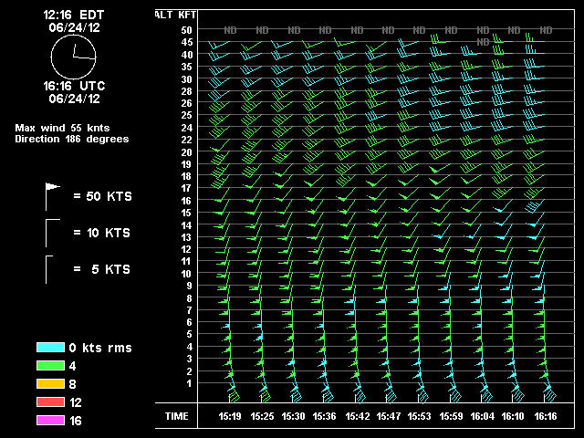Select the cyan 0 kts rms swatch
Image resolution: width=584 pixels, height=438 pixels.
(50, 348)
